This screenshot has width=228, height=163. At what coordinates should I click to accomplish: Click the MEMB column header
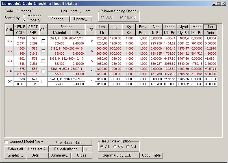point(20,27)
